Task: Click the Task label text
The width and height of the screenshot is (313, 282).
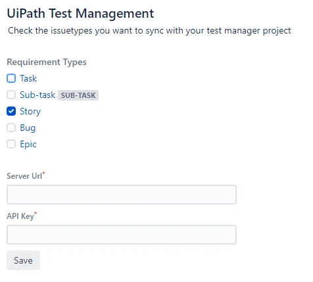Action: click(x=28, y=78)
